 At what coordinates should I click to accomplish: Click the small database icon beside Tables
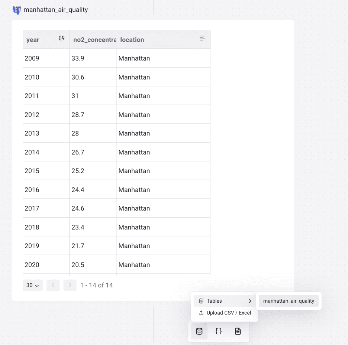click(201, 301)
